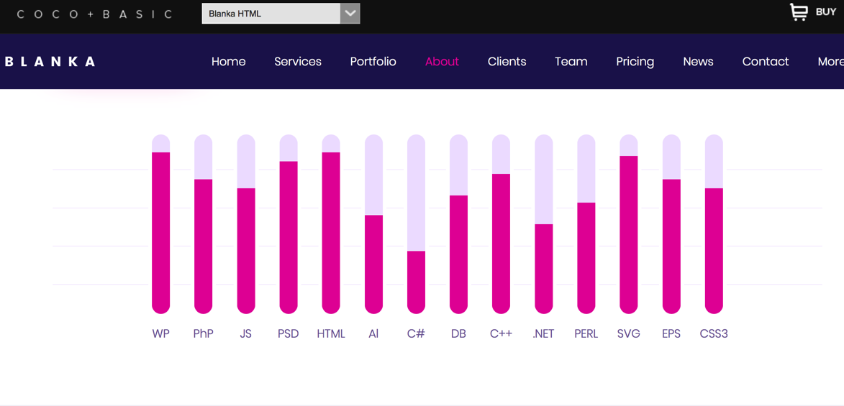Click the CSS3 label text
The width and height of the screenshot is (844, 406).
tap(714, 334)
